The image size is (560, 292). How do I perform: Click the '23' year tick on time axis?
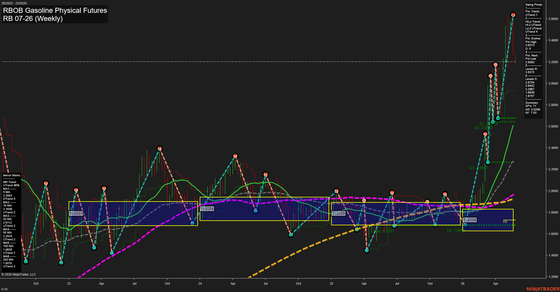tap(69, 283)
